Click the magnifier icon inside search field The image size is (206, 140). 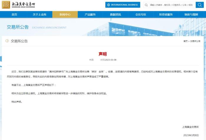(146, 5)
